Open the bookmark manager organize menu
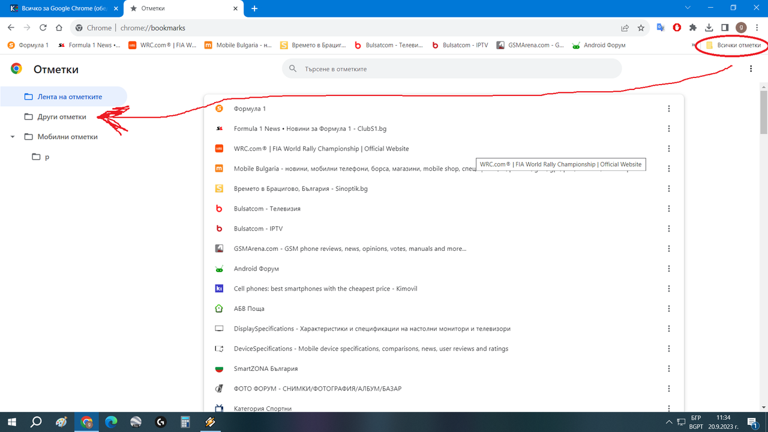Screen dimensions: 768x432 click(751, 69)
